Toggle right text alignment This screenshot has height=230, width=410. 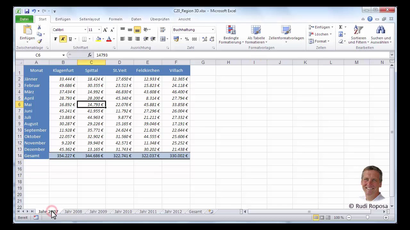(137, 39)
